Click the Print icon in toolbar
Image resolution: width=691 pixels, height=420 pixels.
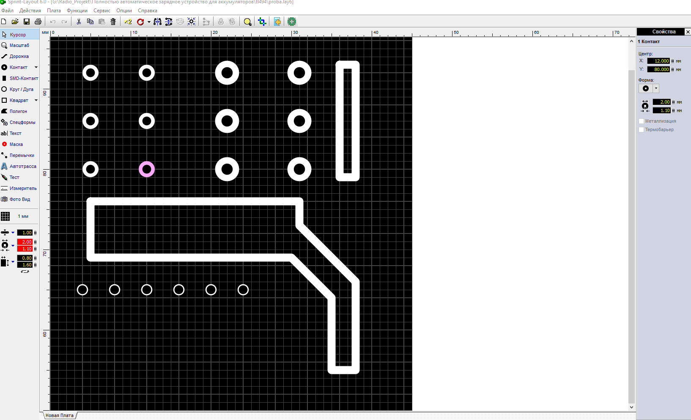[x=38, y=22]
